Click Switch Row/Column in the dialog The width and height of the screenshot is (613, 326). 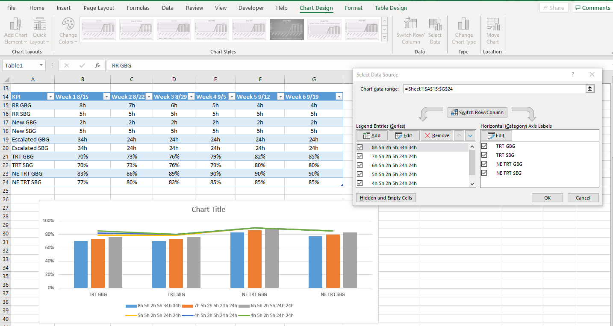pyautogui.click(x=477, y=112)
